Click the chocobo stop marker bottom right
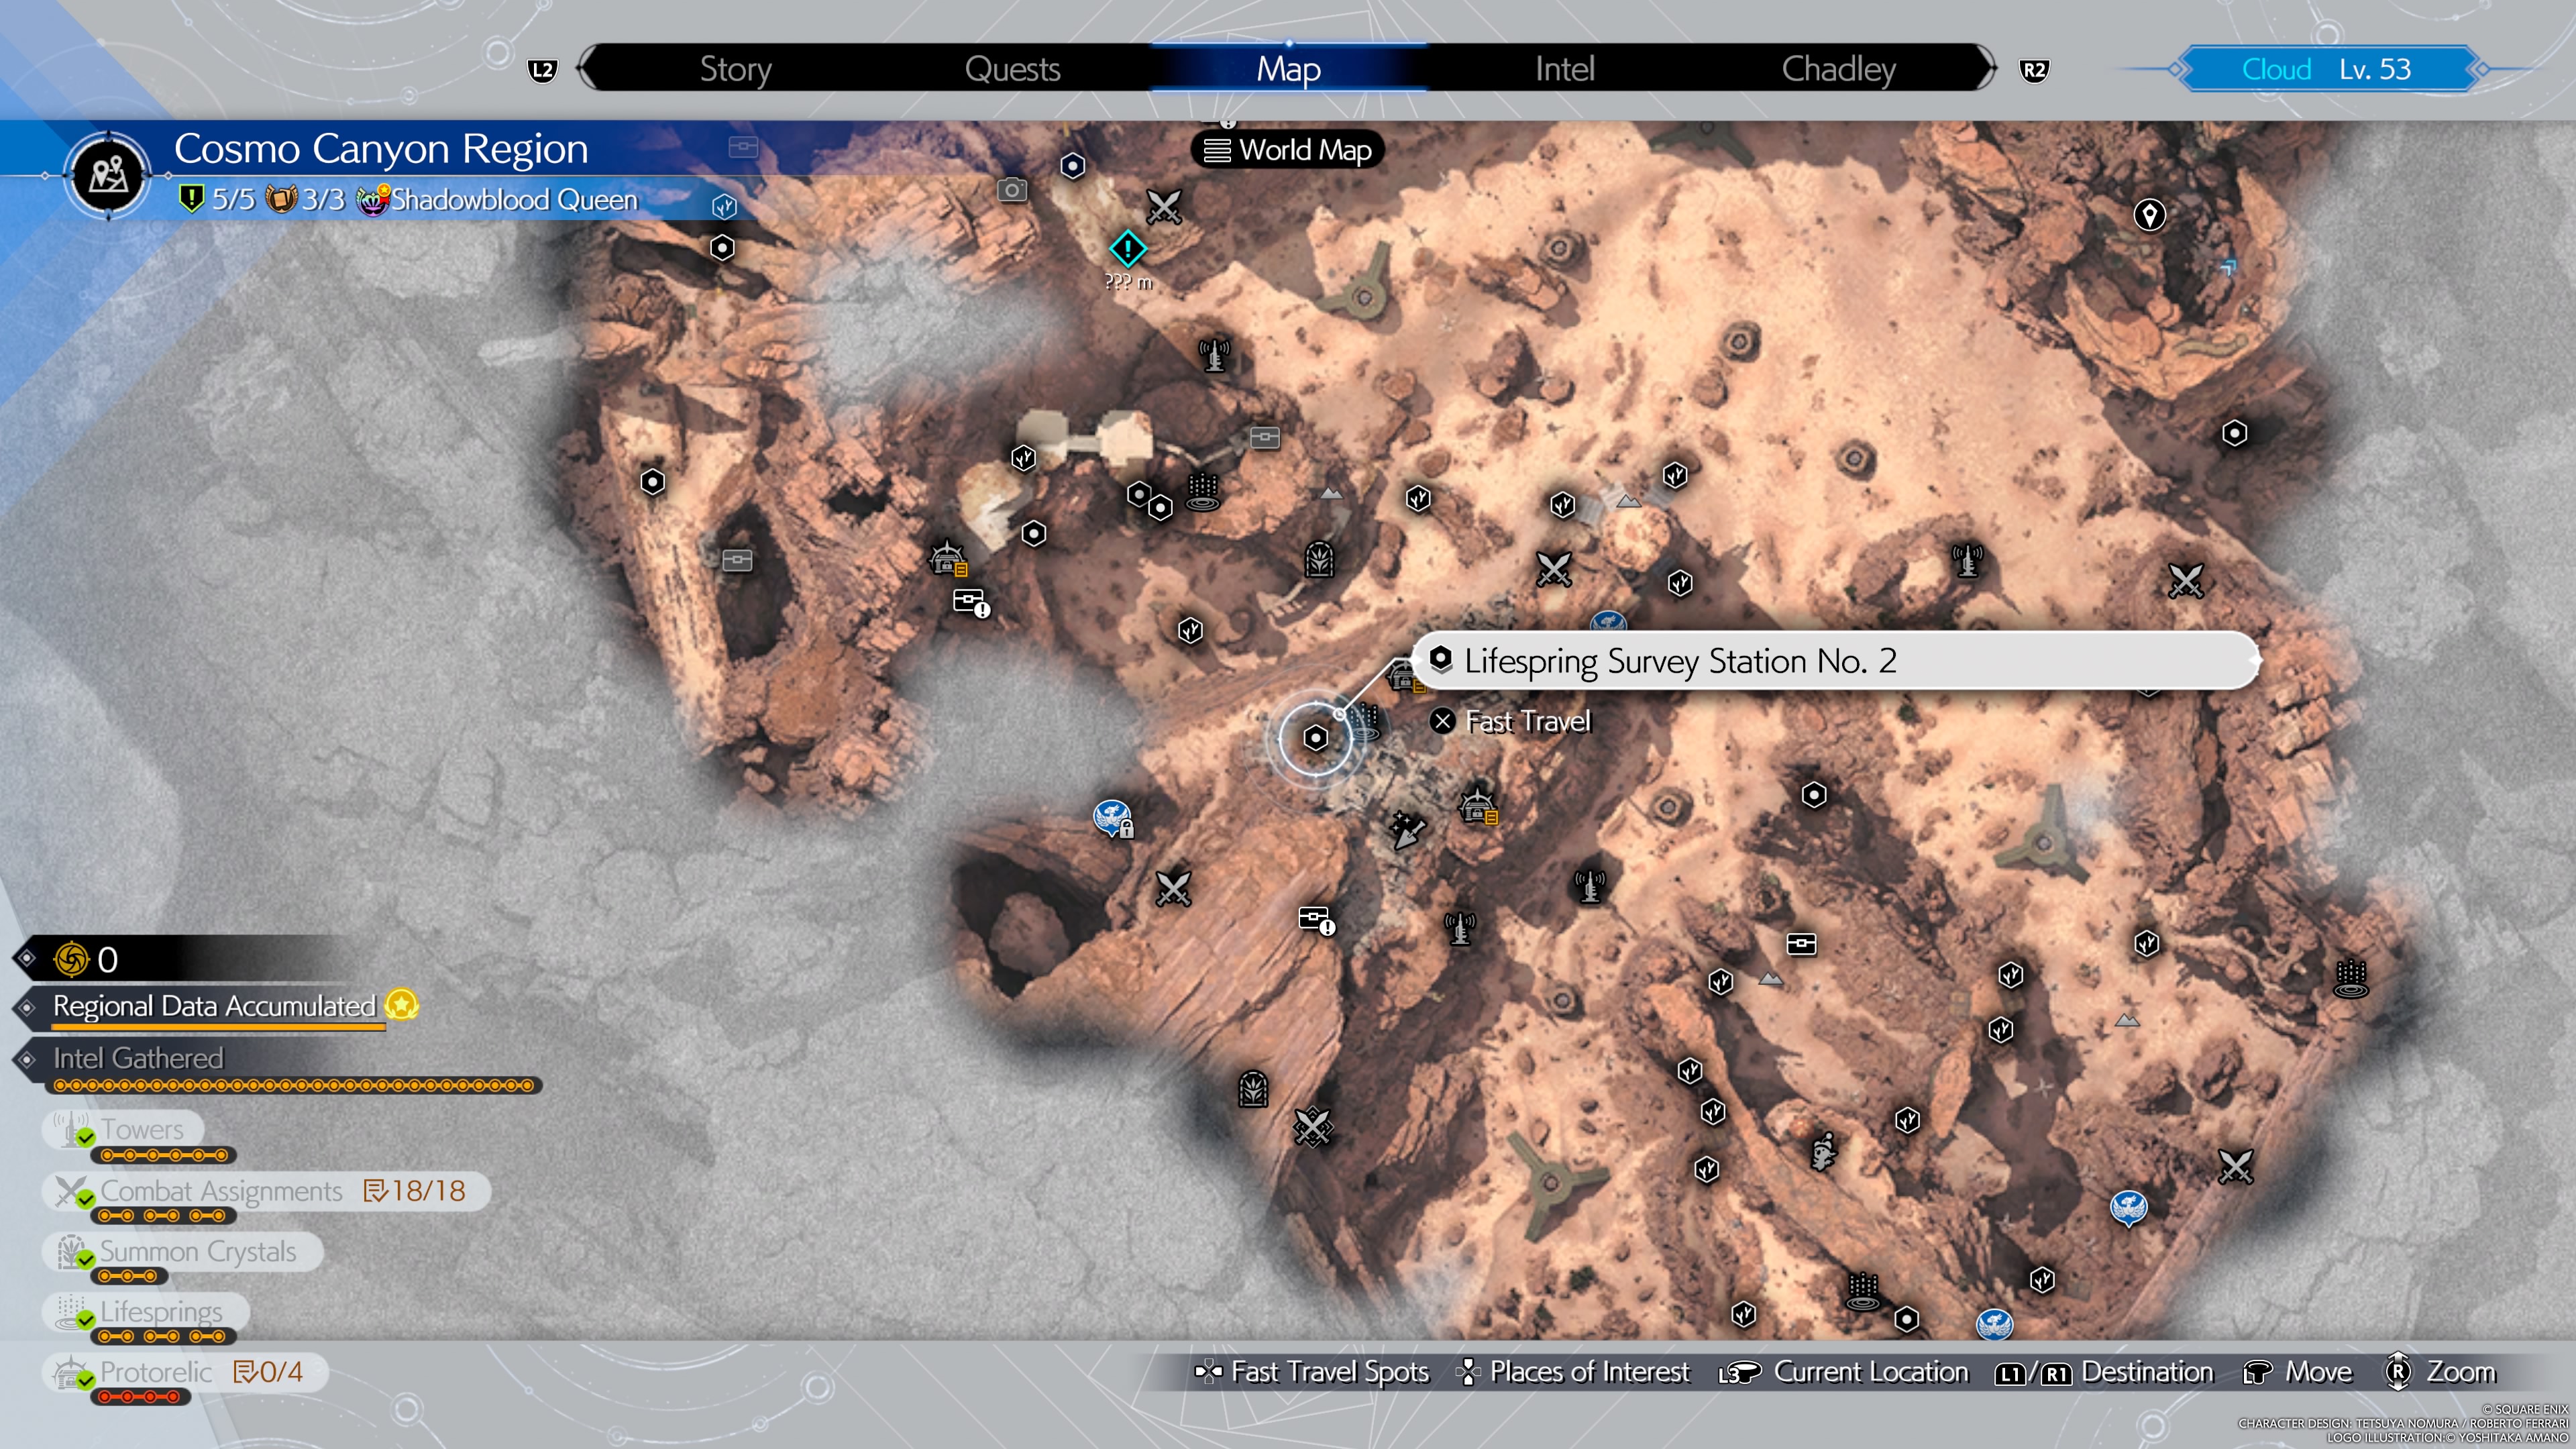 pyautogui.click(x=2128, y=1207)
